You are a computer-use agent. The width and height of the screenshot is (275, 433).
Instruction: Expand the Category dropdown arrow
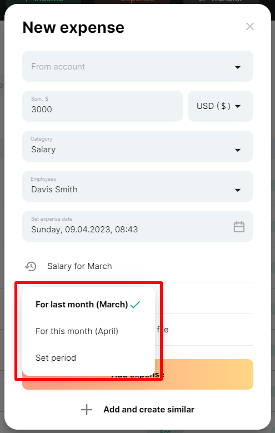coord(238,150)
